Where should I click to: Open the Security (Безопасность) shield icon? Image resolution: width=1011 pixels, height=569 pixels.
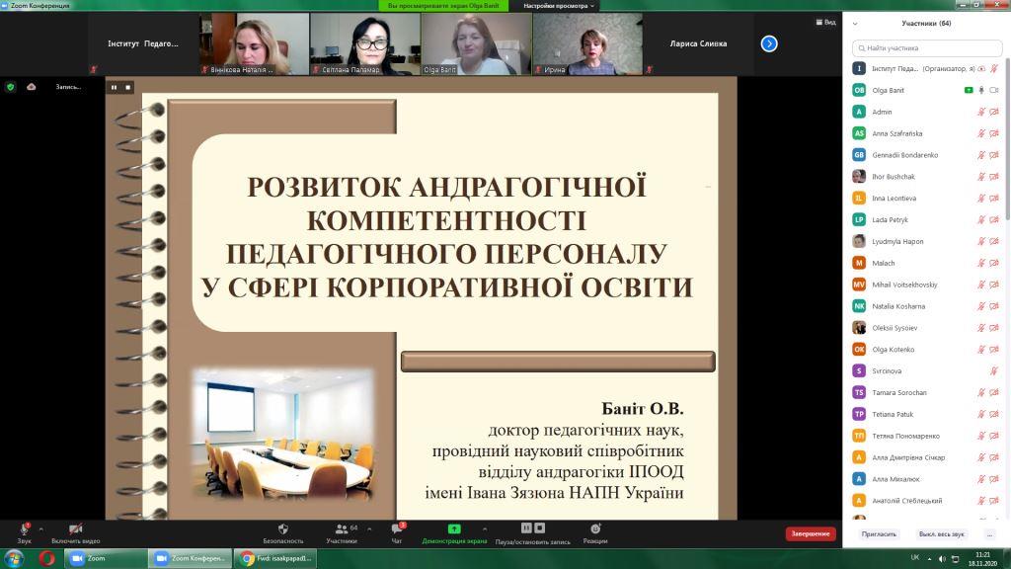(282, 529)
